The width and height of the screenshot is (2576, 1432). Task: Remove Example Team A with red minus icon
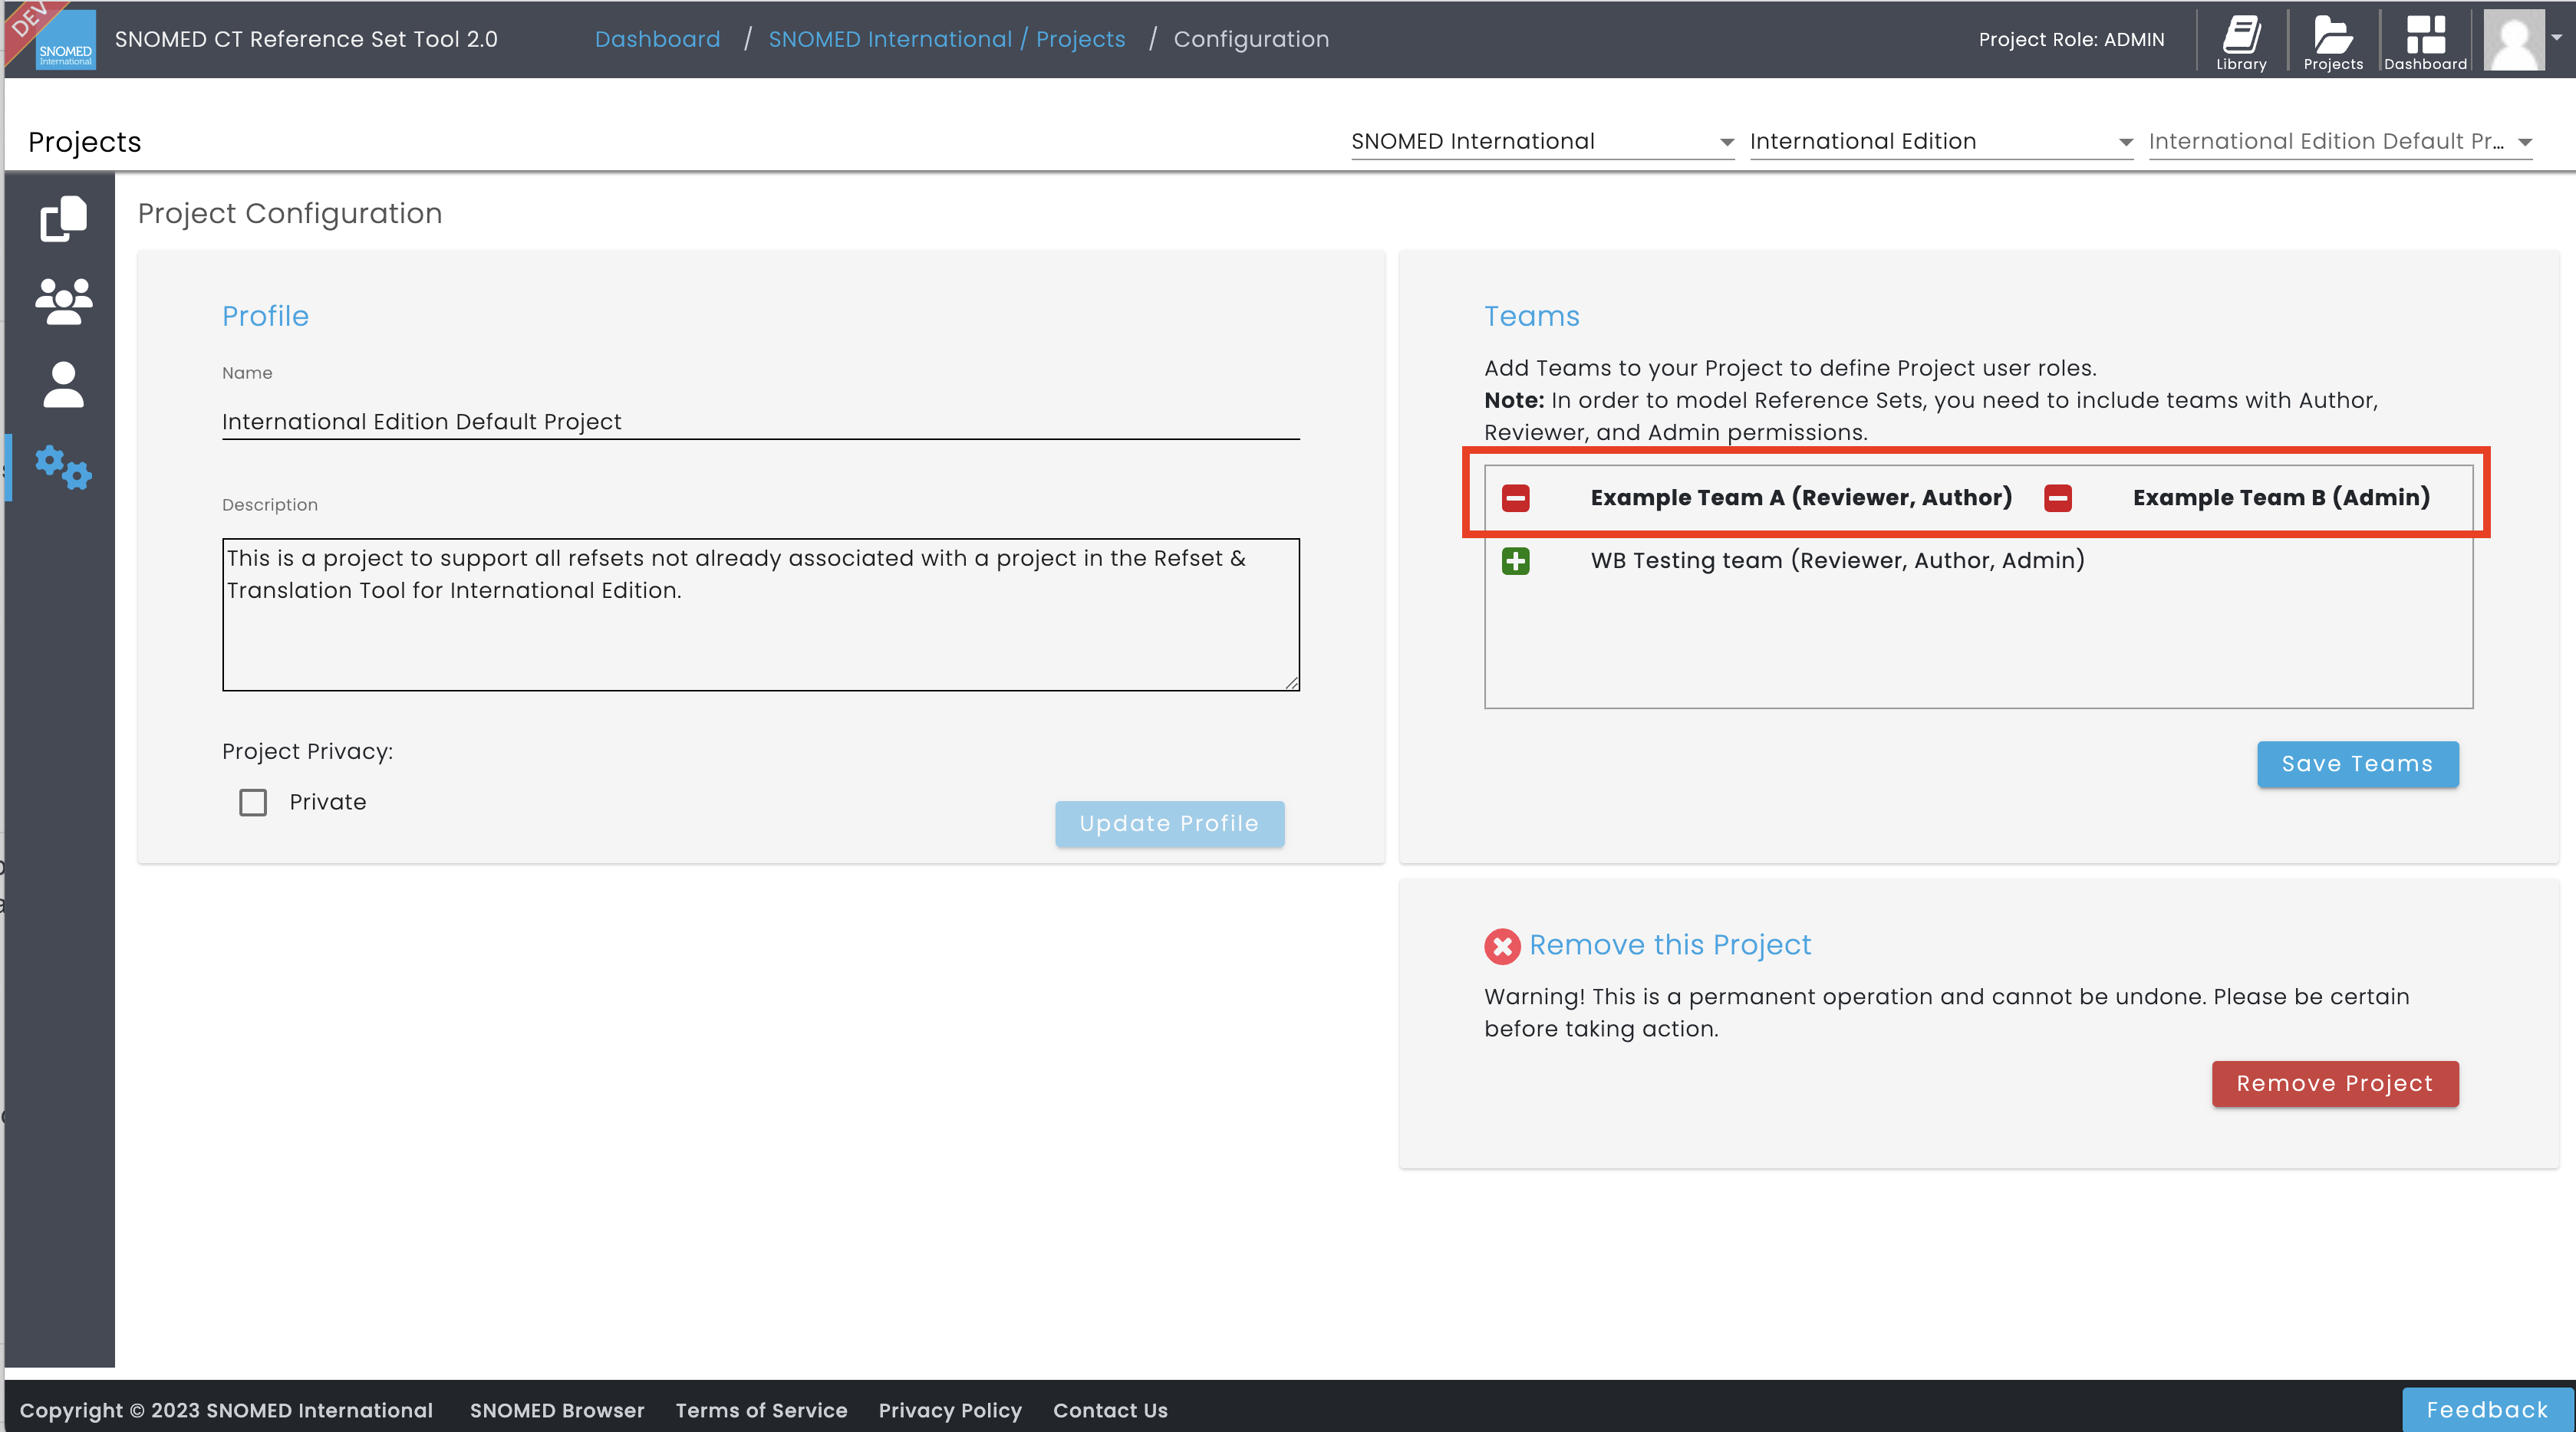click(1515, 498)
